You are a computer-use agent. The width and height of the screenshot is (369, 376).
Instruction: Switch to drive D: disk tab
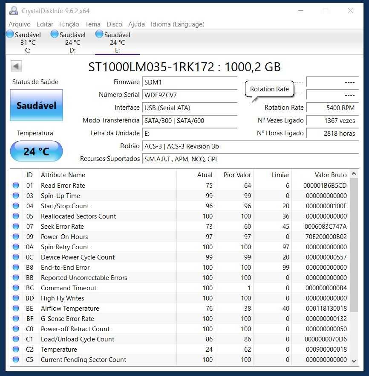[72, 42]
